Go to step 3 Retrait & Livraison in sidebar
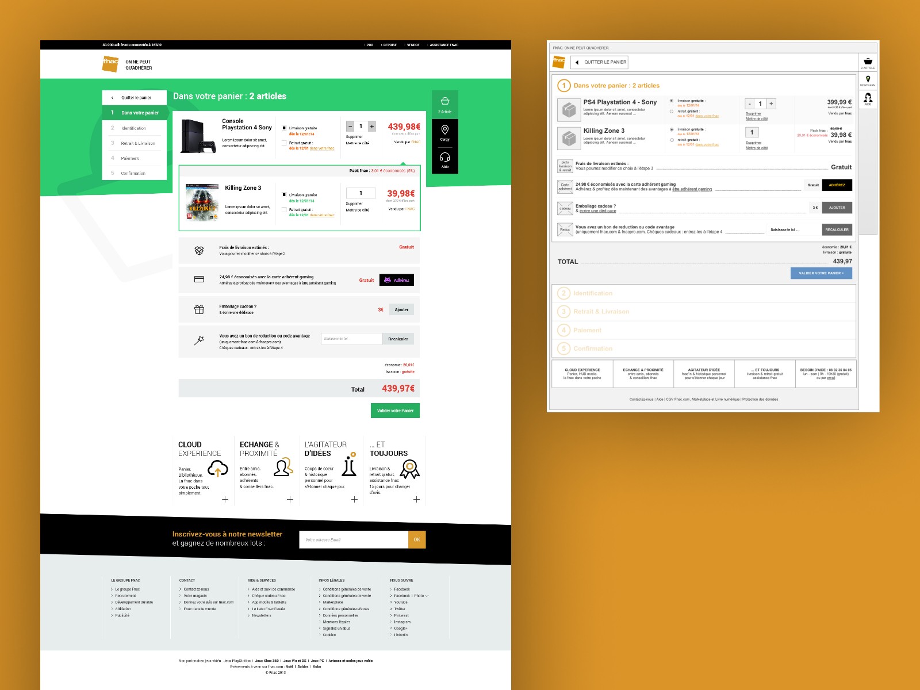 click(135, 143)
